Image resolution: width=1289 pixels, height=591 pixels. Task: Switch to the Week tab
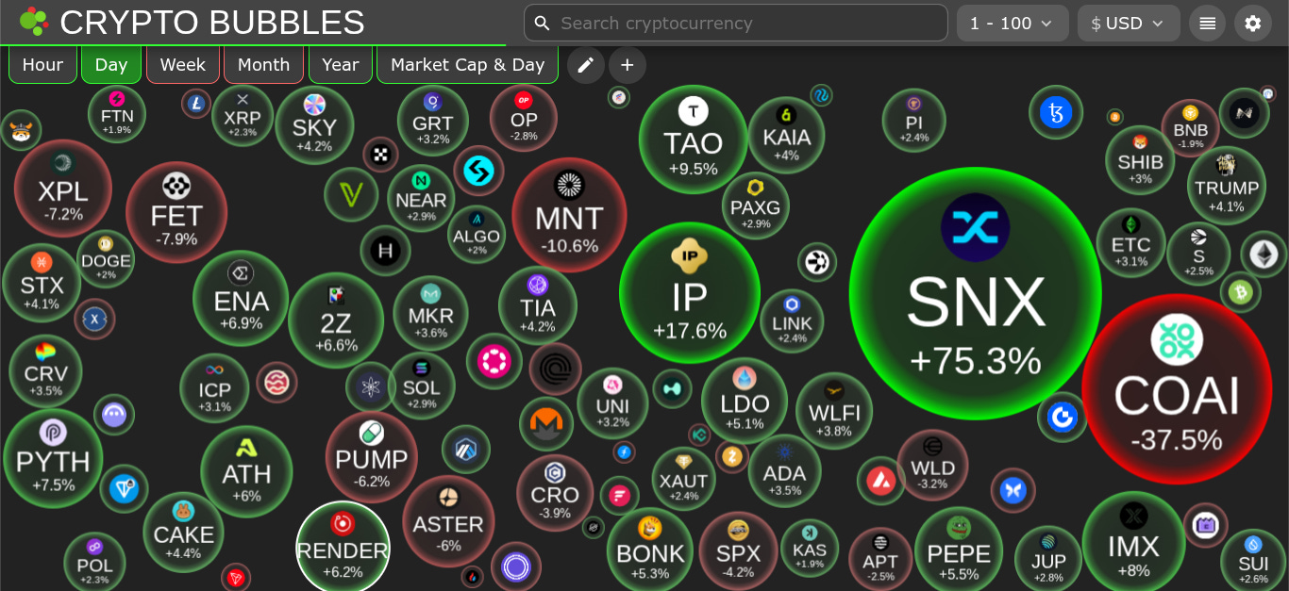(183, 65)
